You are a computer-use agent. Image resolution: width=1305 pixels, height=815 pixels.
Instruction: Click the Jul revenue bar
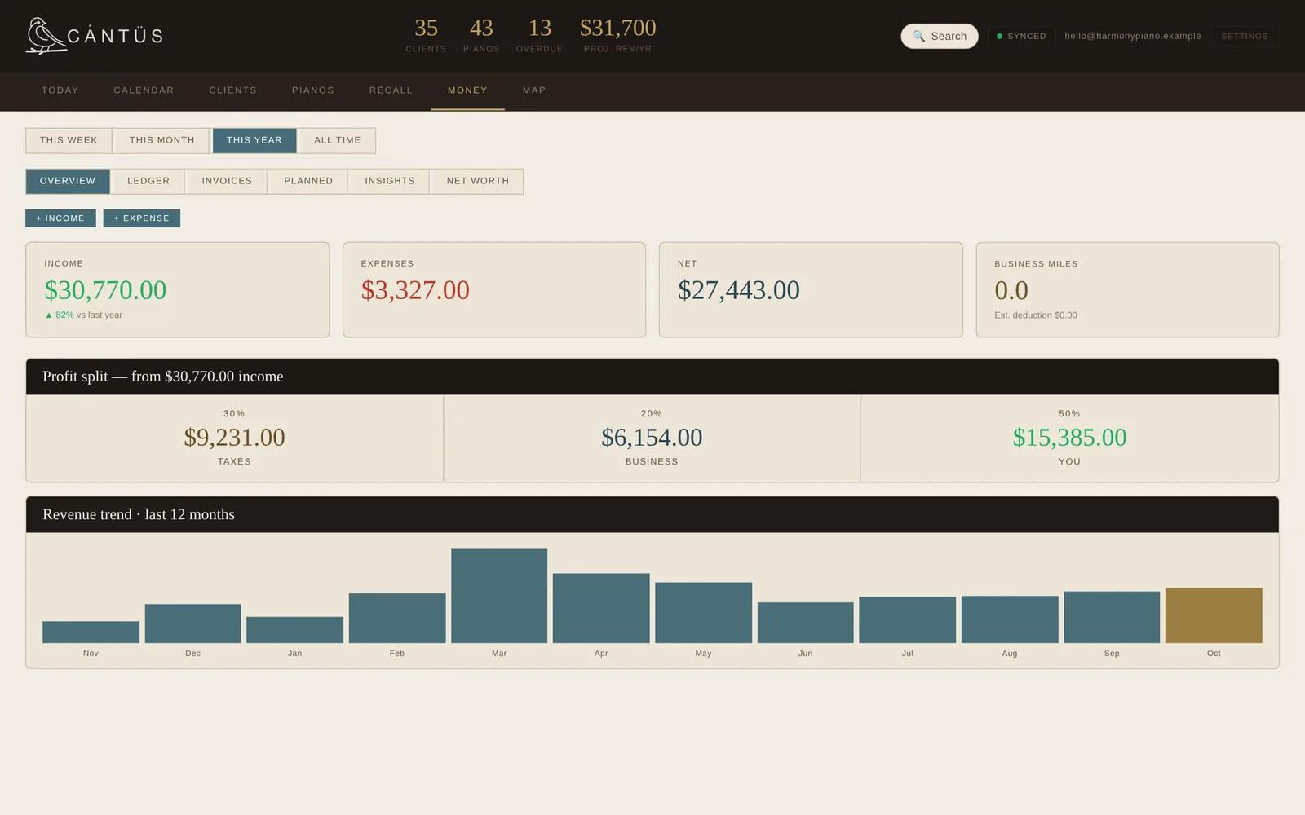pos(908,620)
